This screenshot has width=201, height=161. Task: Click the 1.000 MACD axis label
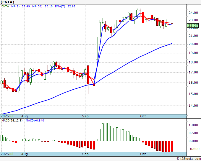tap(193, 125)
